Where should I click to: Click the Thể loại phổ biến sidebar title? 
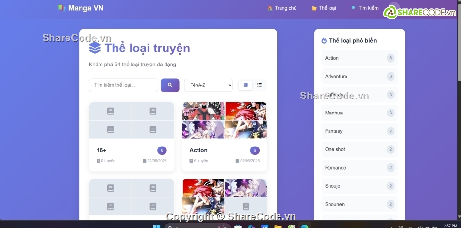(353, 41)
